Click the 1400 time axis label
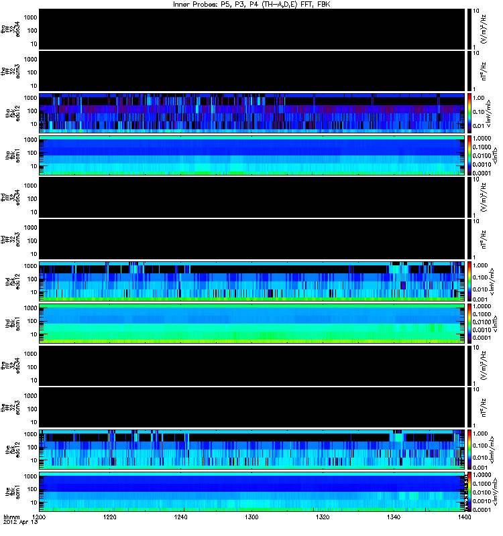The height and width of the screenshot is (536, 503). [464, 517]
